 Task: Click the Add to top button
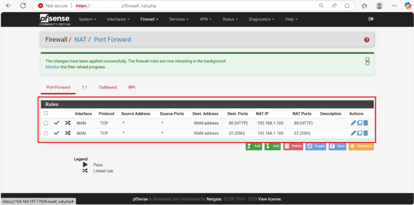coord(254,146)
